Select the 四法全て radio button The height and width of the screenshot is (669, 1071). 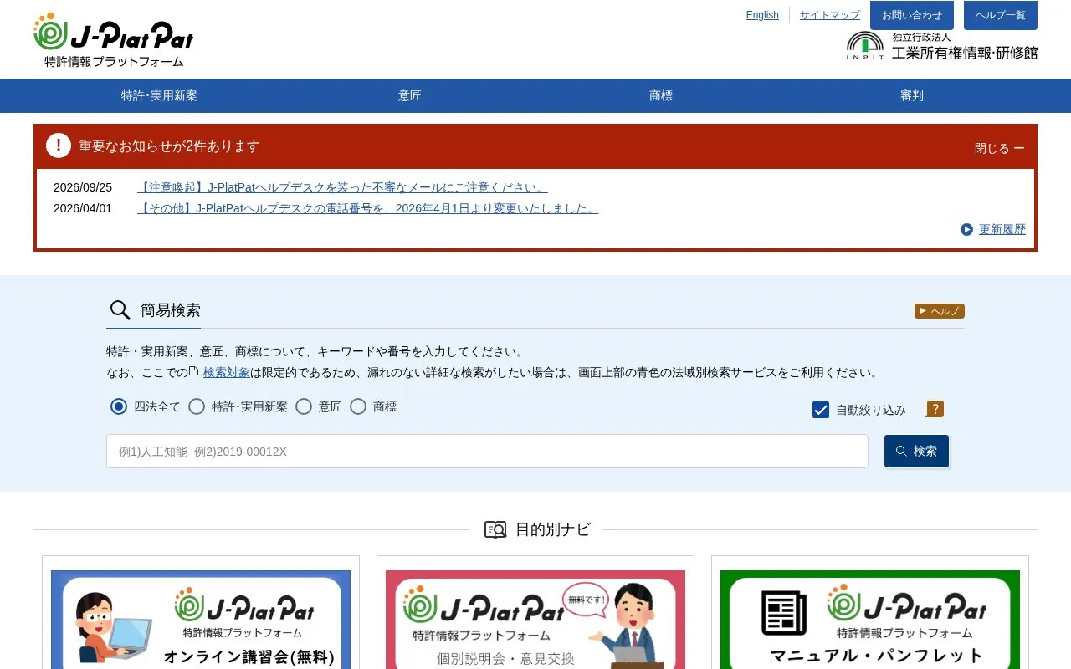click(x=119, y=406)
